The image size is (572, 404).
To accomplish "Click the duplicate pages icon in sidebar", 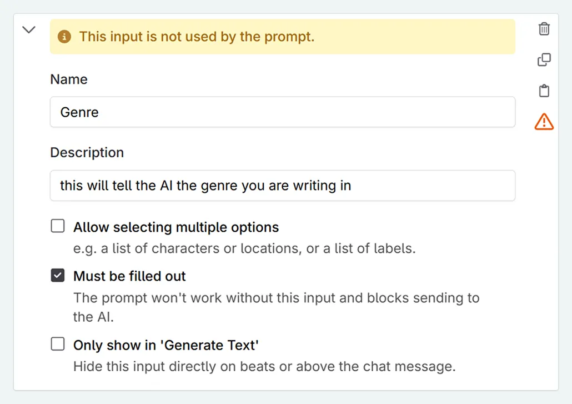I will point(544,59).
